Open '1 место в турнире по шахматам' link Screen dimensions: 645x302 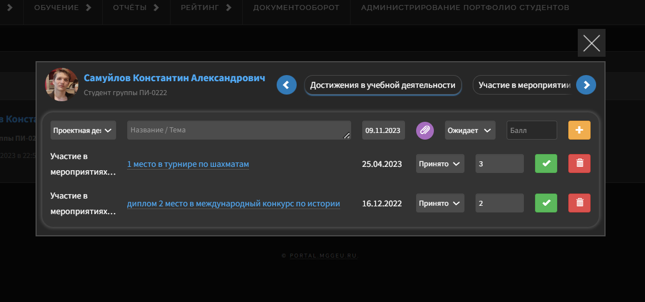(188, 164)
